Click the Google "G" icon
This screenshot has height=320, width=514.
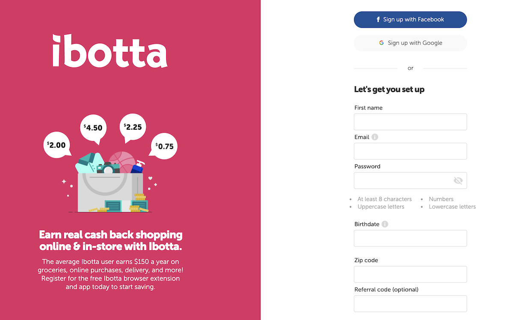pos(381,43)
